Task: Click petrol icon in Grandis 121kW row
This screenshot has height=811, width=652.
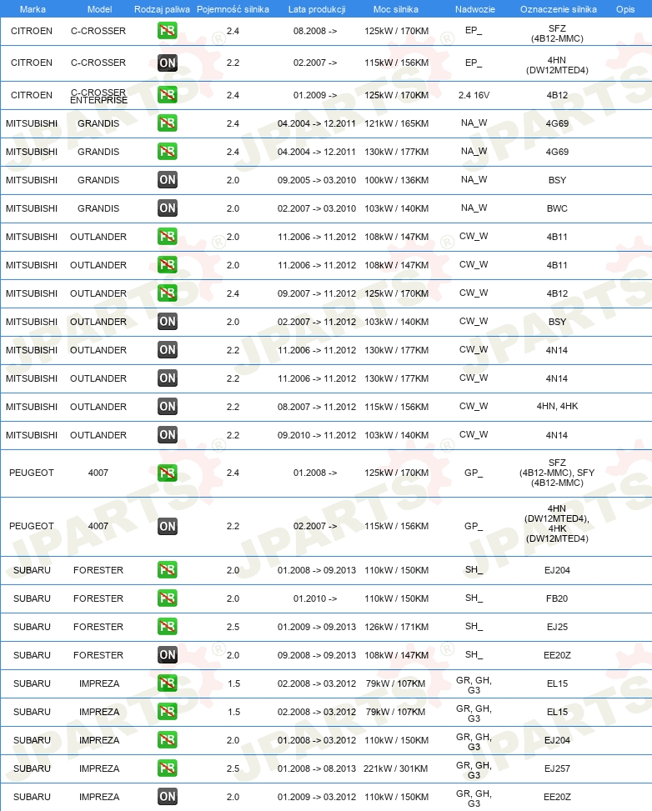Action: (167, 123)
